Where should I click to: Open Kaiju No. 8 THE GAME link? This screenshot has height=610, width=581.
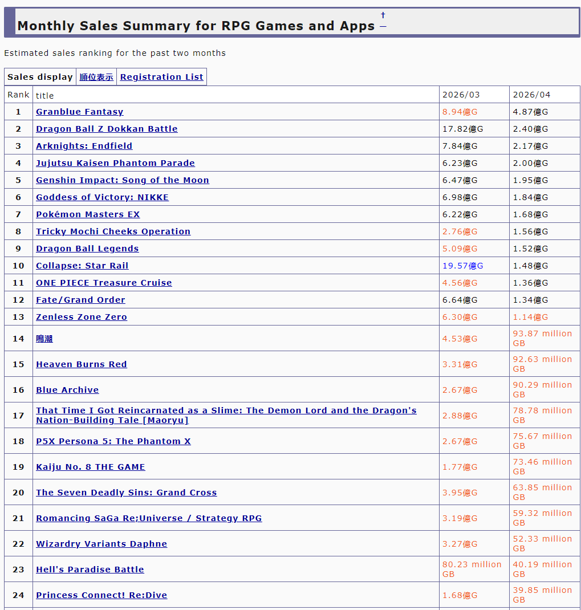pyautogui.click(x=90, y=467)
